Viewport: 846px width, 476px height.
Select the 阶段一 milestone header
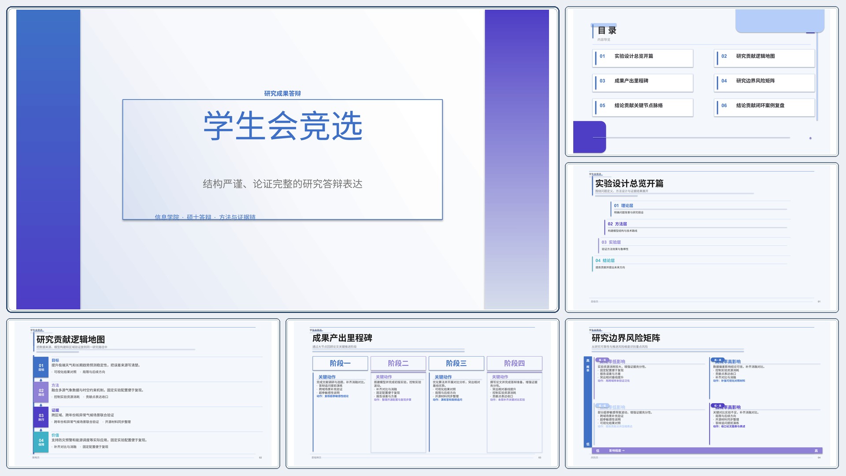340,363
